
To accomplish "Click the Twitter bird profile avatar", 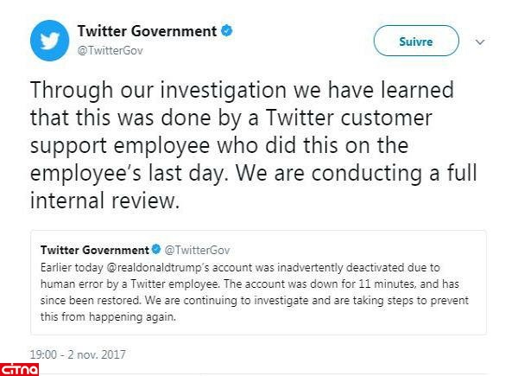I will 52,40.
